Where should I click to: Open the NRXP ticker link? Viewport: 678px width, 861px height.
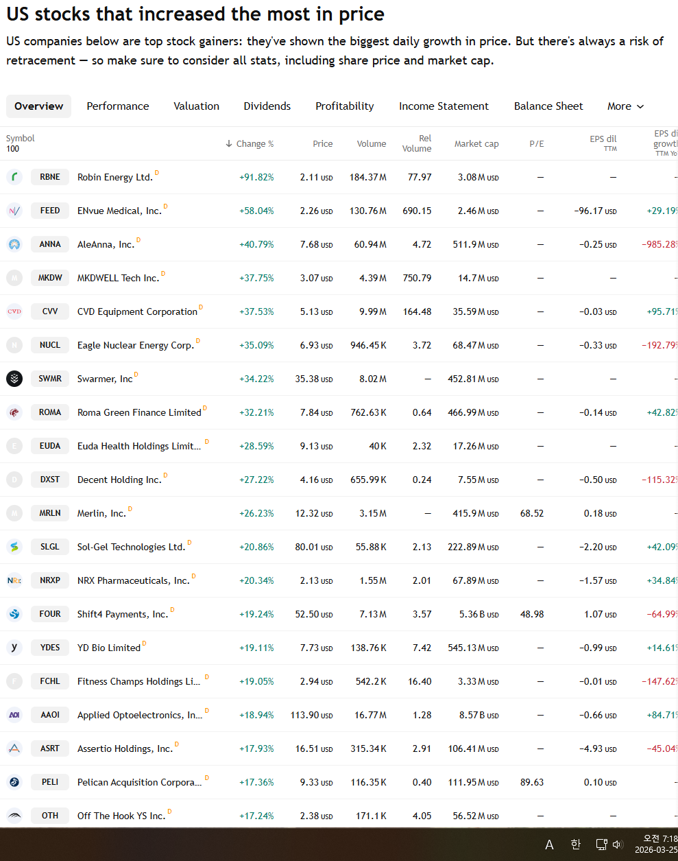point(50,580)
